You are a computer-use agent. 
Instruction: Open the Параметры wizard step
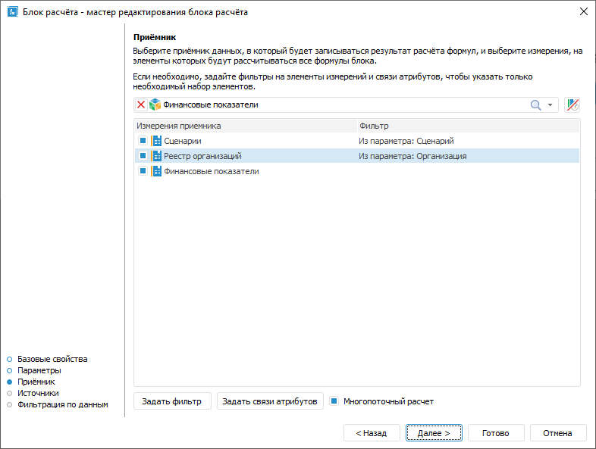39,370
